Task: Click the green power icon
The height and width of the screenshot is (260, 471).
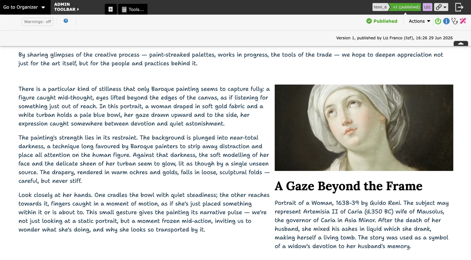Action: point(438,21)
